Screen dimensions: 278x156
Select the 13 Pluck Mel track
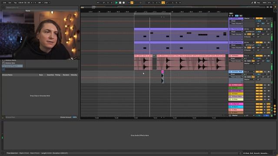point(236,91)
